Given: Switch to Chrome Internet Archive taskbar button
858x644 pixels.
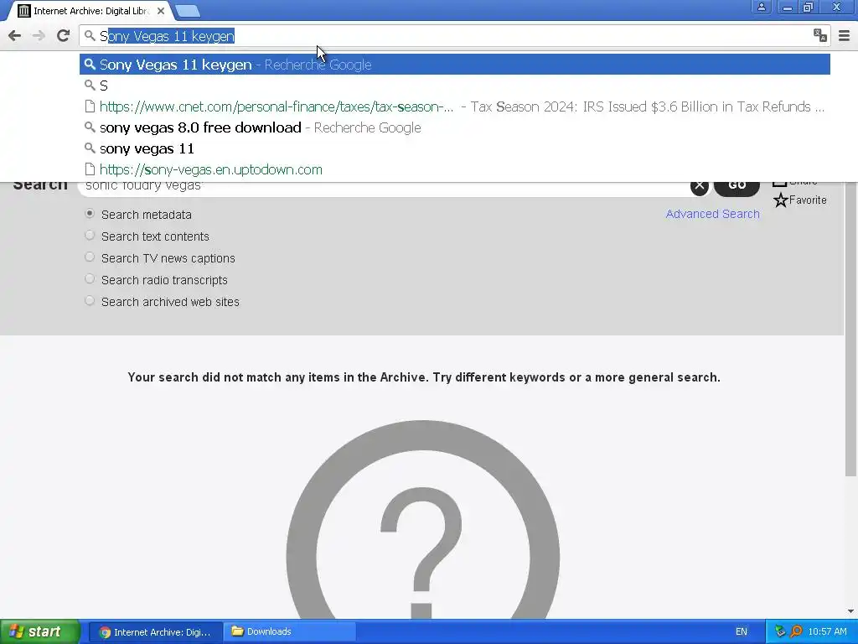Looking at the screenshot, I should point(155,632).
